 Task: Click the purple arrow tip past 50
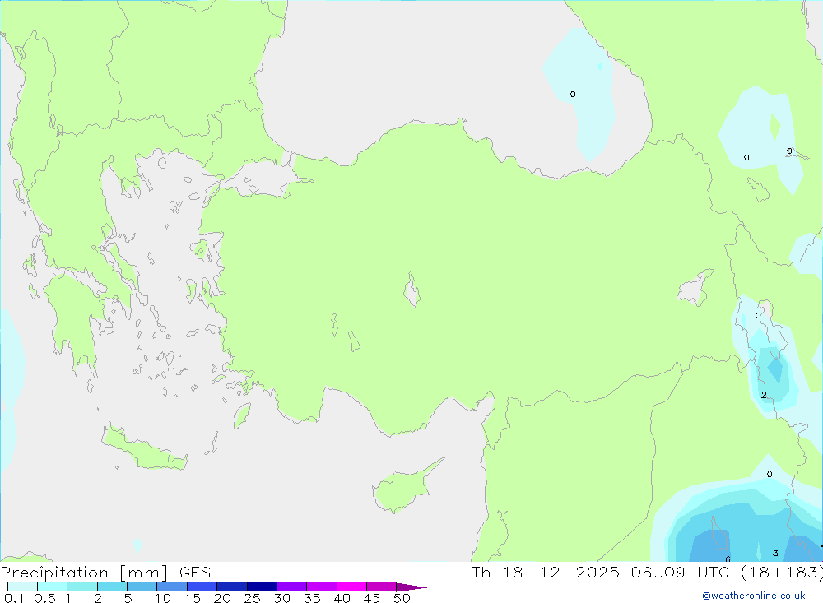pos(411,587)
